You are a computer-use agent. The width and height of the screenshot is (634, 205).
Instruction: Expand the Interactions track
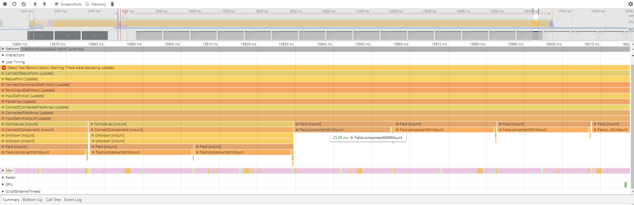(x=3, y=55)
